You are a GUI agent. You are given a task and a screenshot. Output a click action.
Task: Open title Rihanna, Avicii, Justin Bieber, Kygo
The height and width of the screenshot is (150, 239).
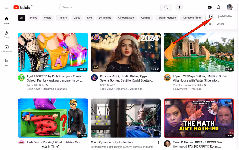(x=127, y=78)
